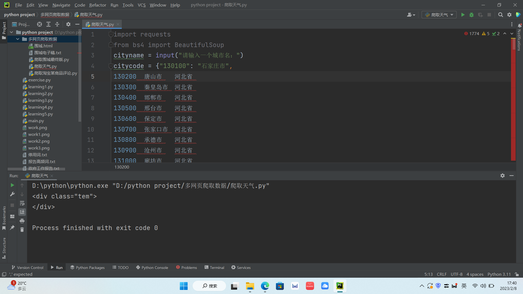
Task: Clear Run output with trash icon
Action: tap(22, 230)
